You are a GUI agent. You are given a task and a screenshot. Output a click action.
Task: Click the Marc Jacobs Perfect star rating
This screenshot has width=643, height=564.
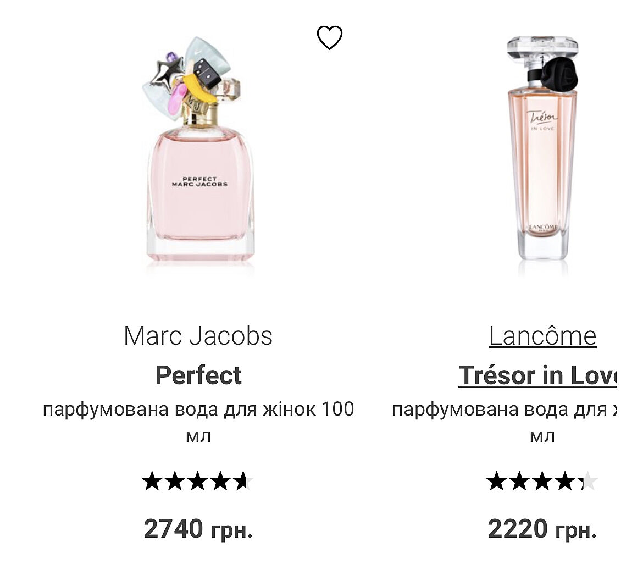pyautogui.click(x=197, y=482)
